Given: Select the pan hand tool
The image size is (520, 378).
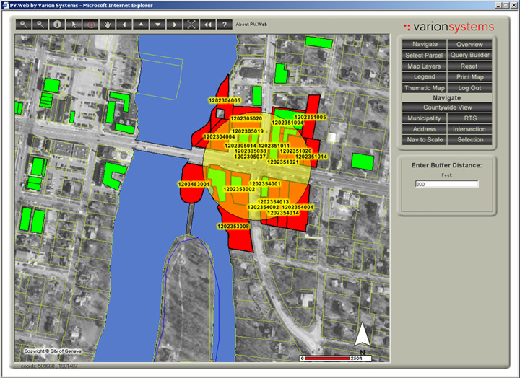Looking at the screenshot, I should click(107, 25).
